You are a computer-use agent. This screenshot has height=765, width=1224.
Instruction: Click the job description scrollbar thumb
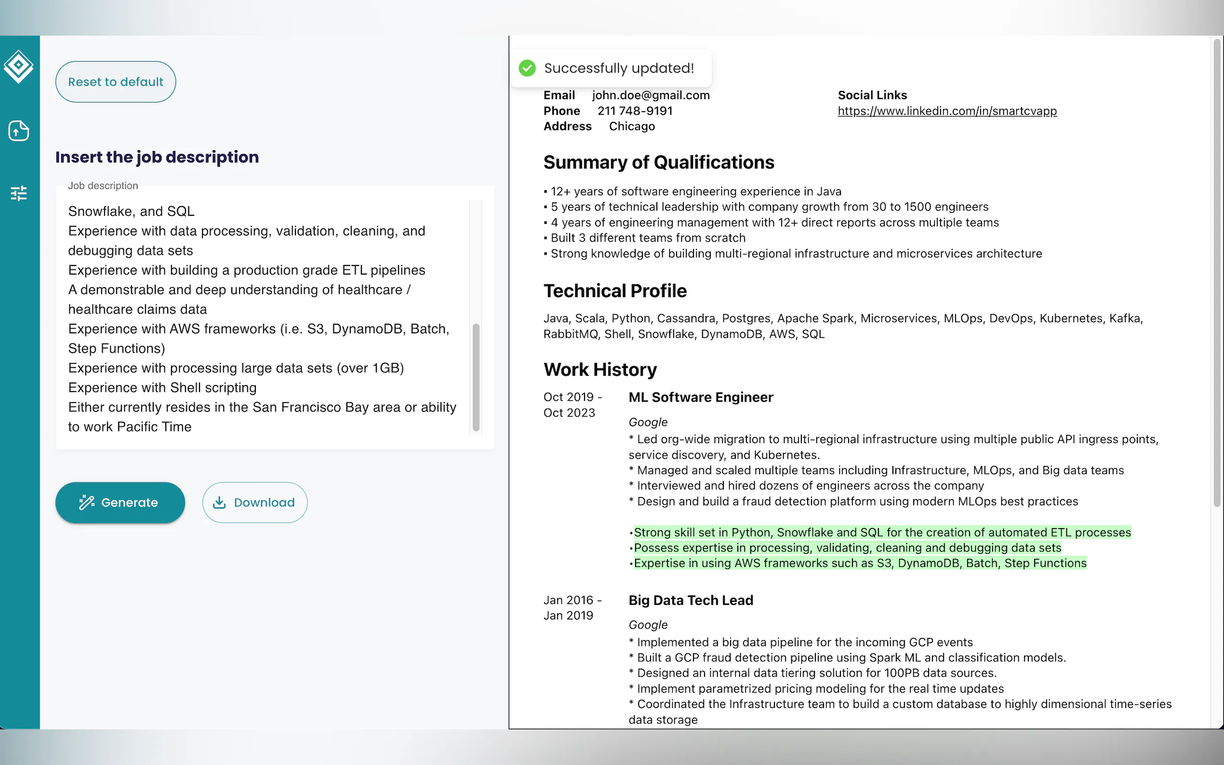pos(476,377)
